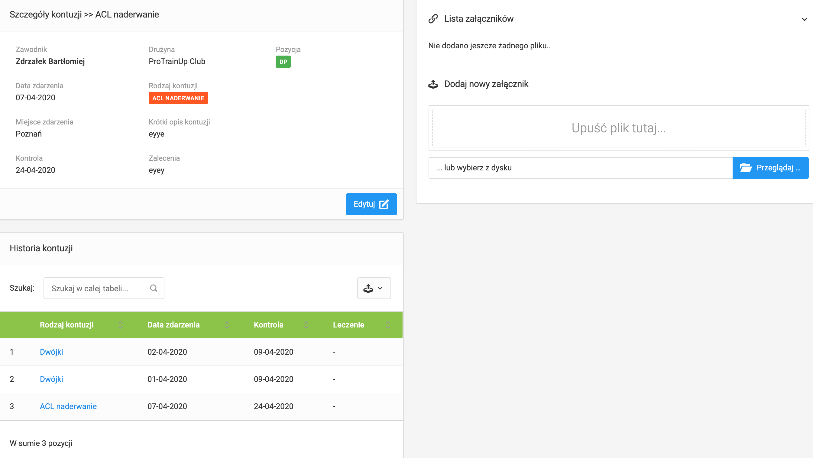Click the upload icon beside Dodaj nowy załącznik

tap(433, 84)
